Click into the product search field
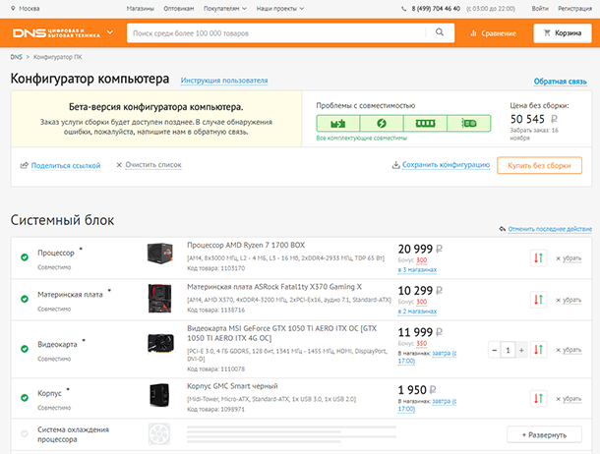The width and height of the screenshot is (600, 454). tap(275, 33)
